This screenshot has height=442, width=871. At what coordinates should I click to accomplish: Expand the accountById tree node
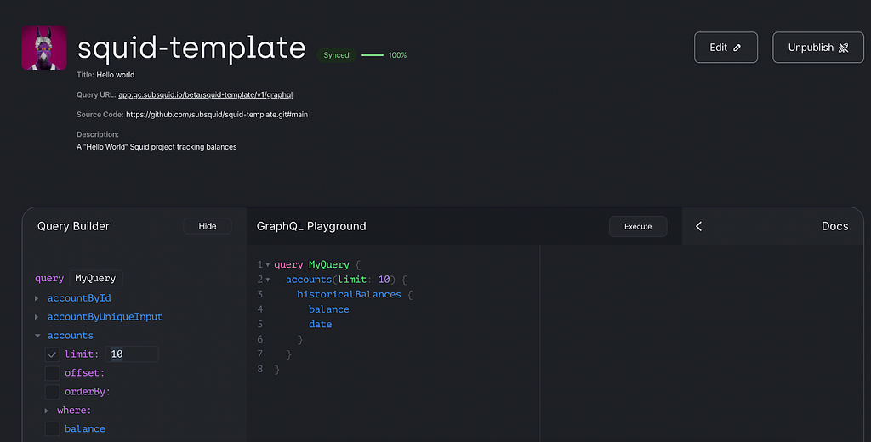point(37,298)
